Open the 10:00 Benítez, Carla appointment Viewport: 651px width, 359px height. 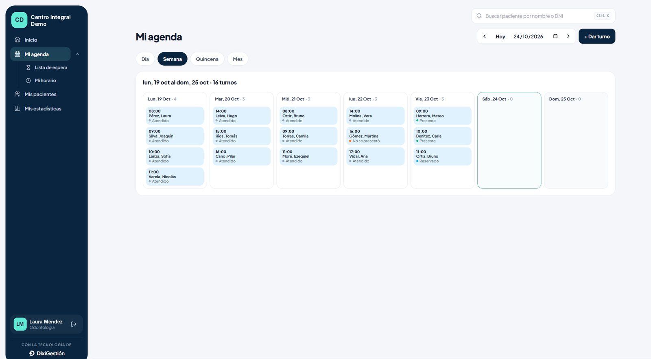coord(442,136)
